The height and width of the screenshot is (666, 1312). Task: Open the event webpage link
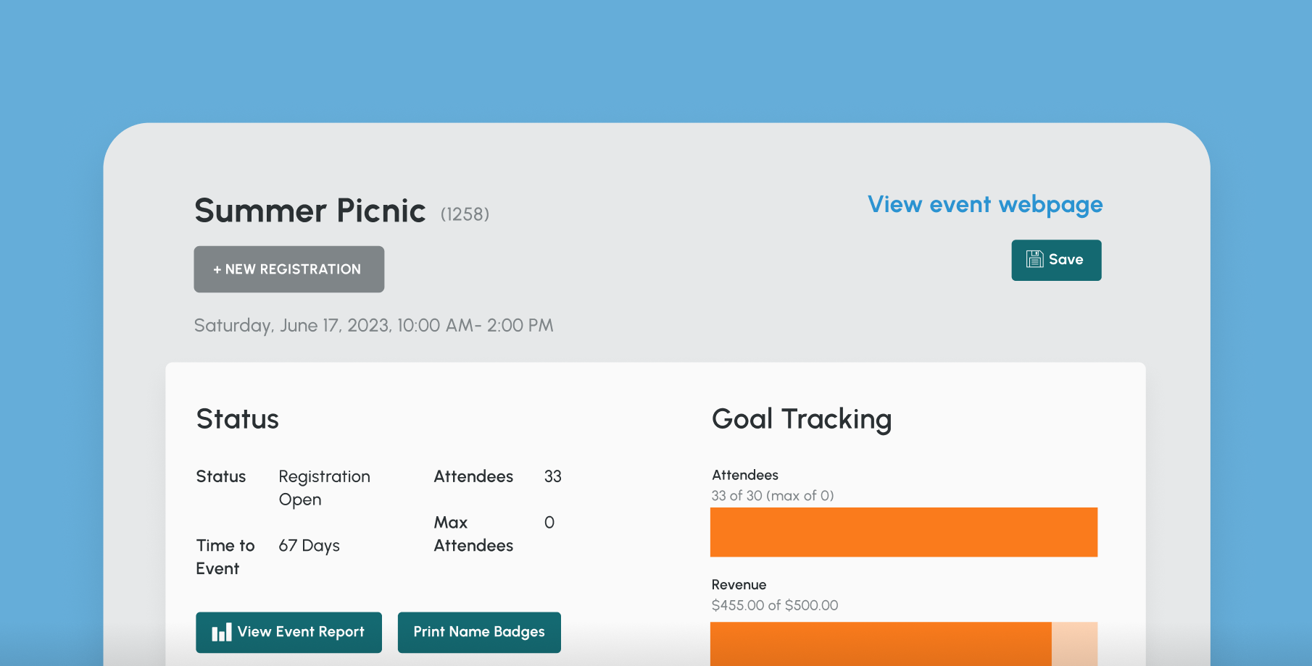pyautogui.click(x=984, y=205)
